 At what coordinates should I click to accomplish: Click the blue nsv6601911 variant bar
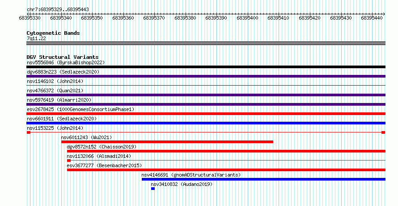206,123
